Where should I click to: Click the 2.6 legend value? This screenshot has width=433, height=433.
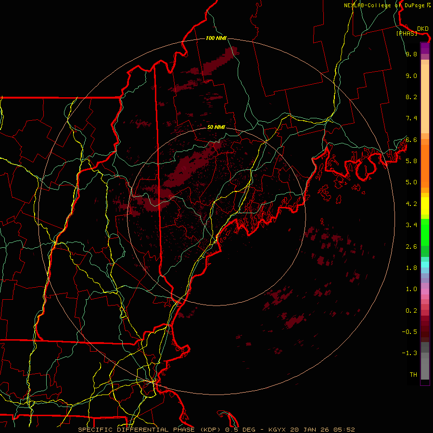(x=411, y=247)
